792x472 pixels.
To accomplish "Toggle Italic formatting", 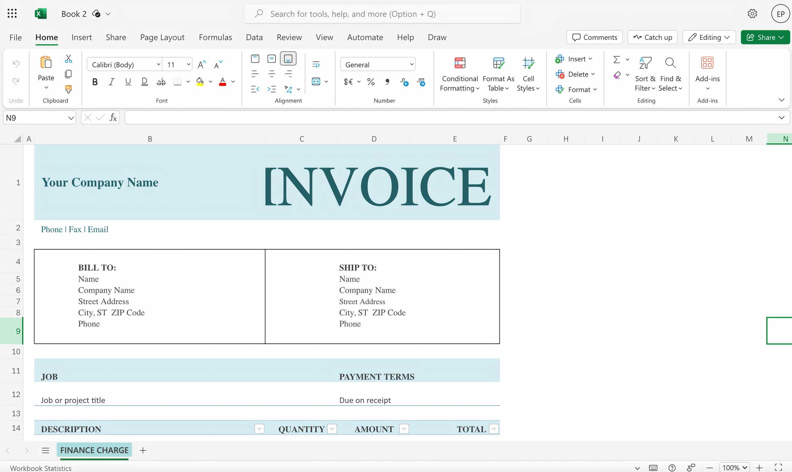I will (x=111, y=82).
